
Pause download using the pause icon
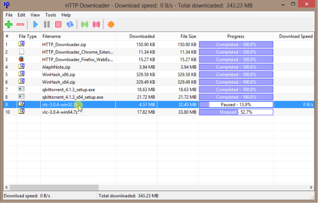[x=47, y=24]
